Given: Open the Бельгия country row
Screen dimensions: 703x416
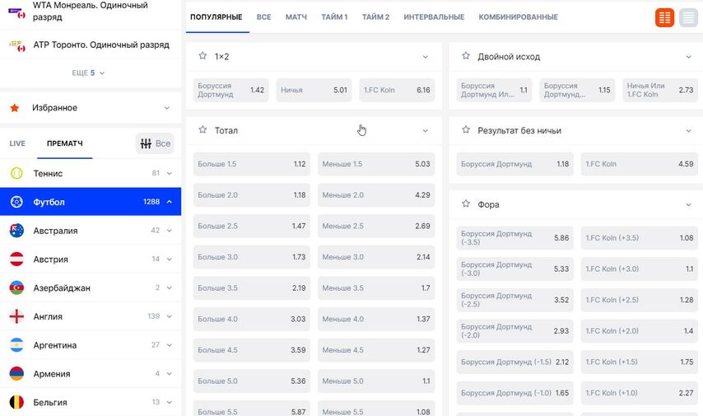Looking at the screenshot, I should coord(91,402).
